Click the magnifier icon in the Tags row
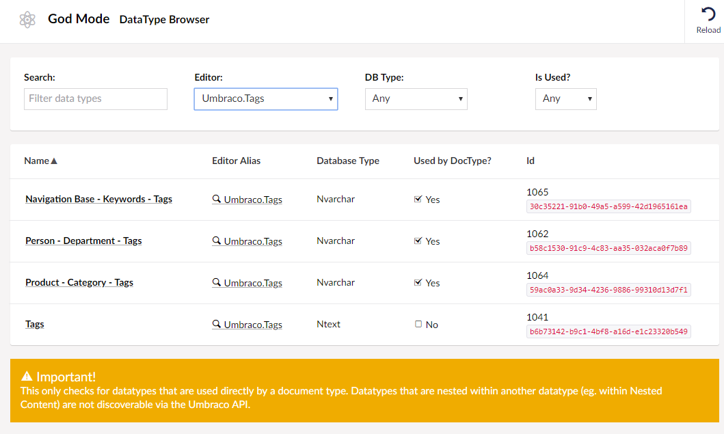Screen dimensions: 724x434 click(x=216, y=324)
